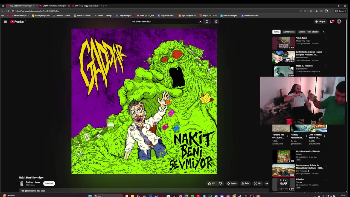The width and height of the screenshot is (350, 197).
Task: Show more filter chips with right arrow
Action: click(x=324, y=32)
